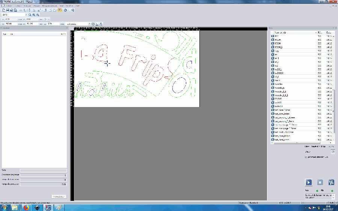The width and height of the screenshot is (338, 211).
Task: Open the Edition menu
Action: (18, 6)
